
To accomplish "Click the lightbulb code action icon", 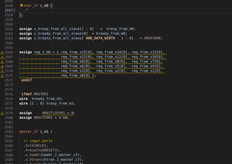I will click(x=21, y=6).
